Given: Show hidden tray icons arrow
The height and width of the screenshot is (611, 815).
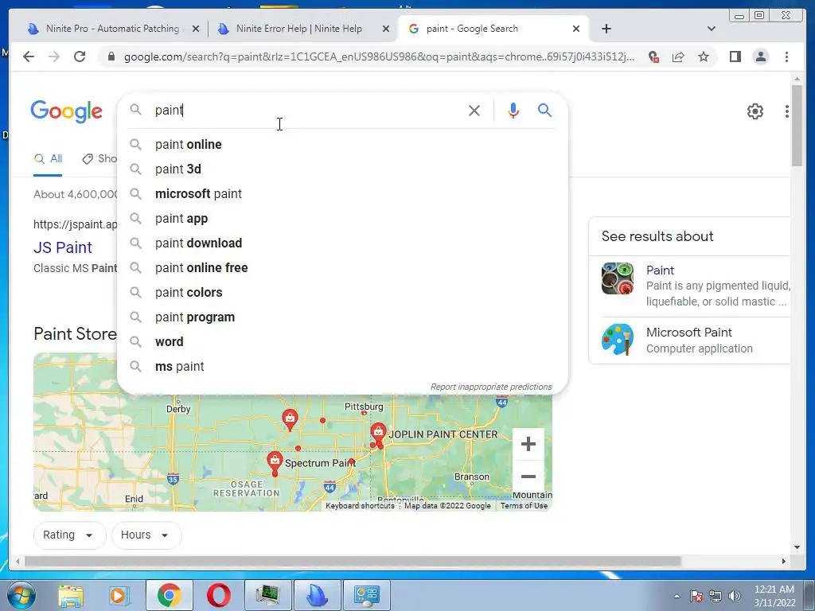Looking at the screenshot, I should [677, 596].
